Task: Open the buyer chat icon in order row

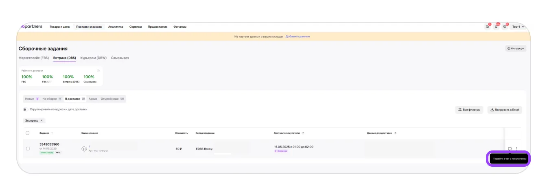Action: click(x=510, y=149)
